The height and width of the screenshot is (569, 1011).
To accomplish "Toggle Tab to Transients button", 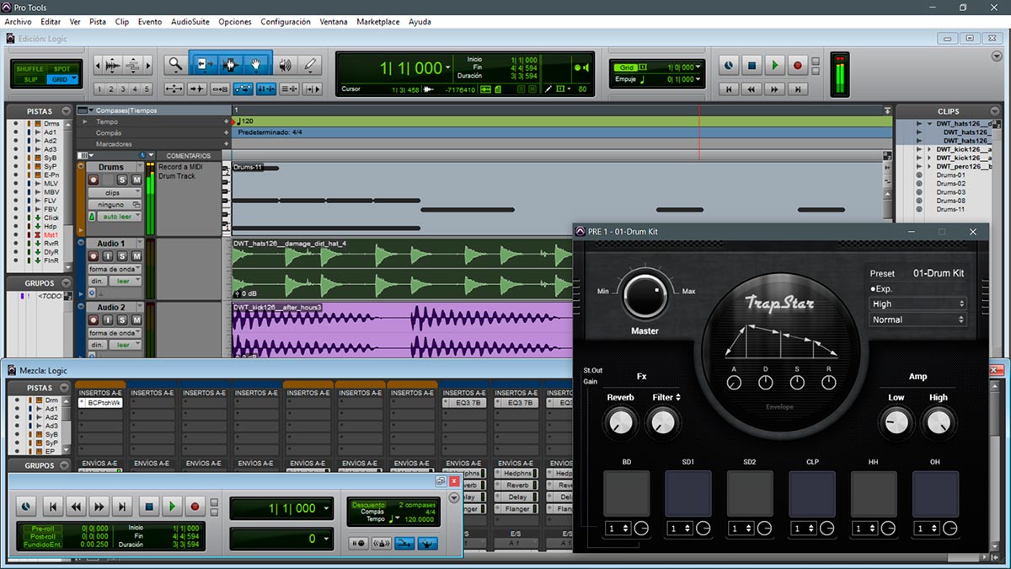I will (x=196, y=89).
